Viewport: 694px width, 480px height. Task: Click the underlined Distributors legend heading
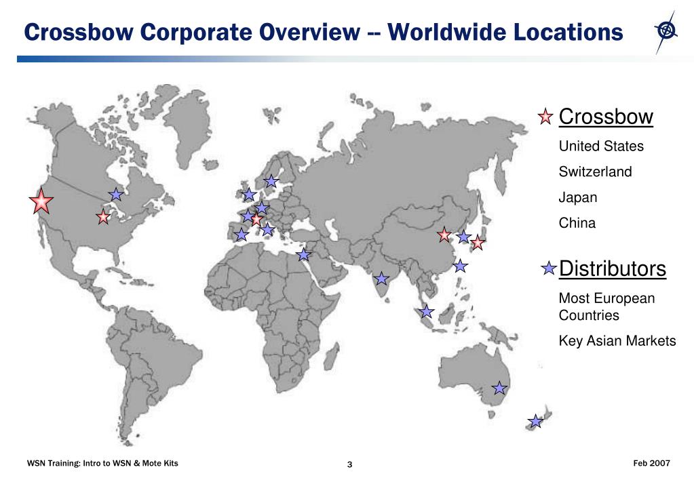click(x=613, y=268)
